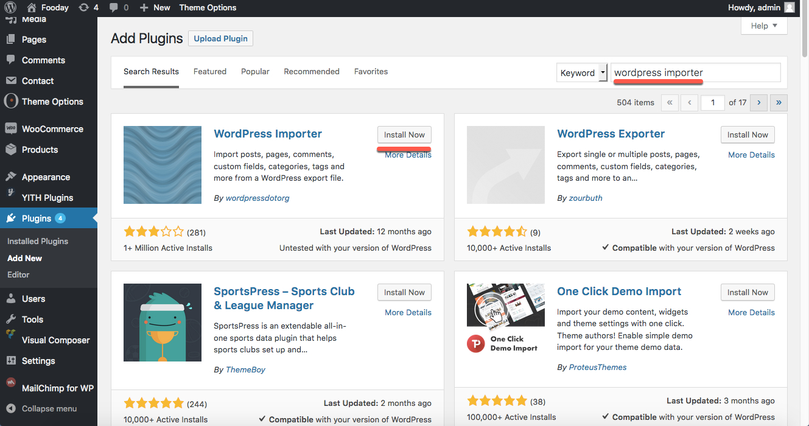Screen dimensions: 809x426
Task: Click the plus New icon in admin bar
Action: click(144, 8)
